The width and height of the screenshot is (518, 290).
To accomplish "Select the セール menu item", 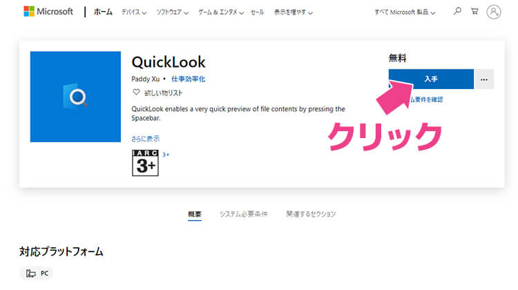I will 257,12.
